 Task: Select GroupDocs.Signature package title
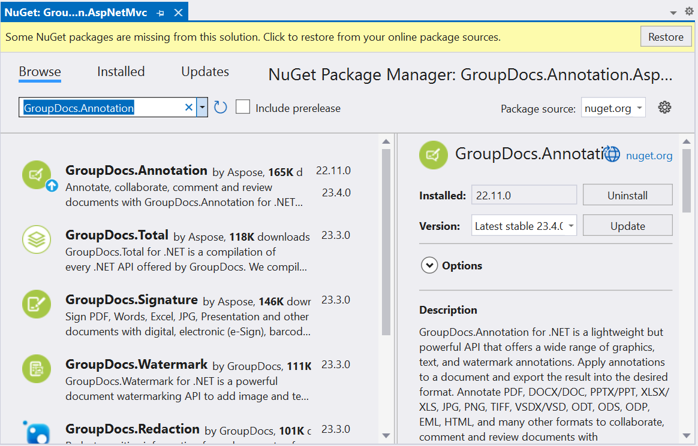tap(131, 300)
